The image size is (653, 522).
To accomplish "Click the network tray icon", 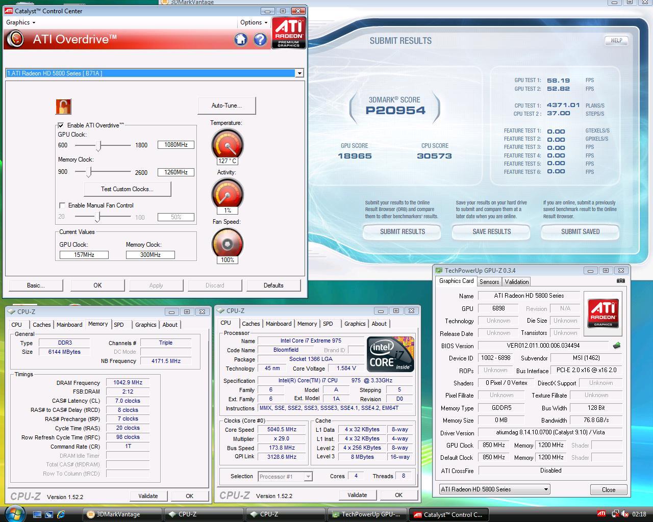I will pos(615,514).
